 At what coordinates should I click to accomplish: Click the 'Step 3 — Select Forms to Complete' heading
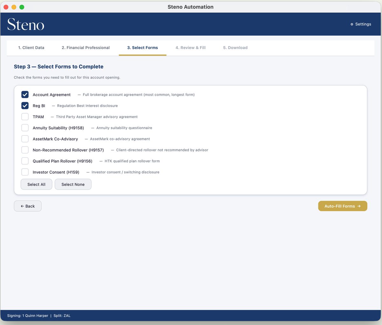click(x=59, y=66)
